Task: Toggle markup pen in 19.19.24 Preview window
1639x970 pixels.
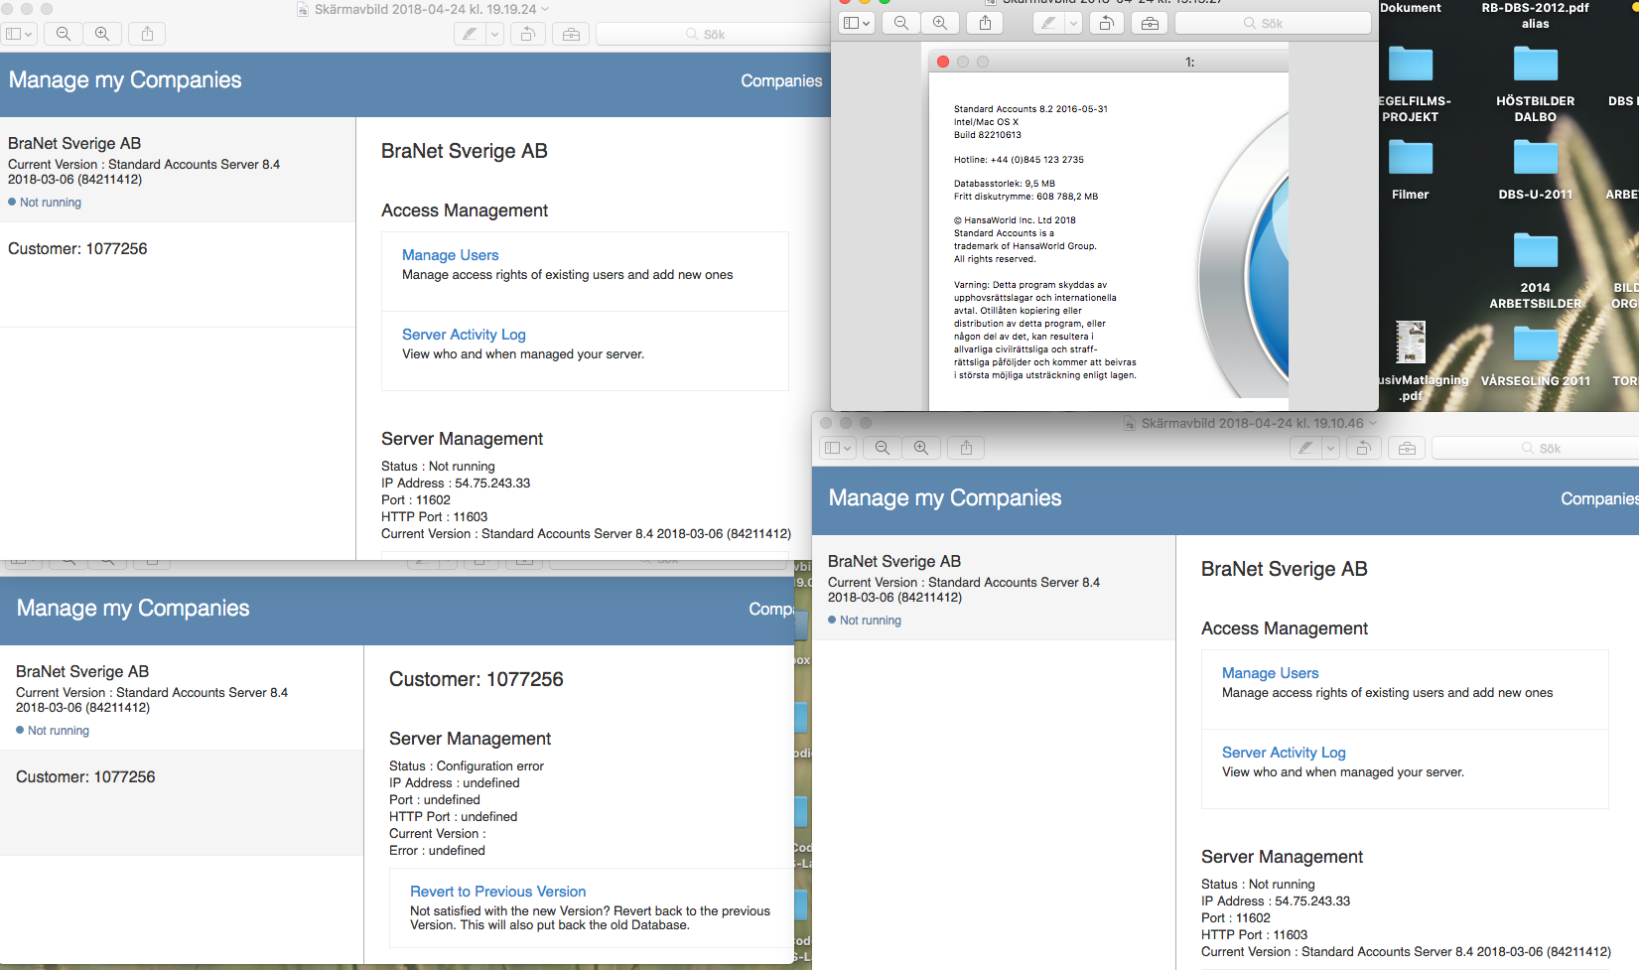Action: pyautogui.click(x=470, y=34)
